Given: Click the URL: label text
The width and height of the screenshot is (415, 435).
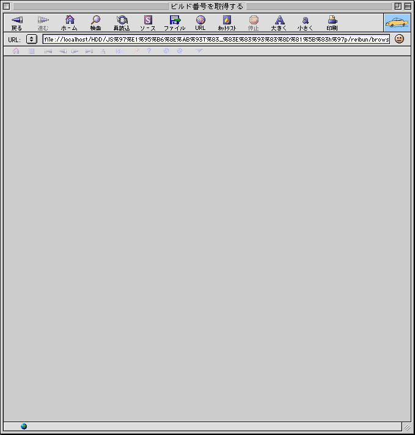Looking at the screenshot, I should pyautogui.click(x=14, y=40).
